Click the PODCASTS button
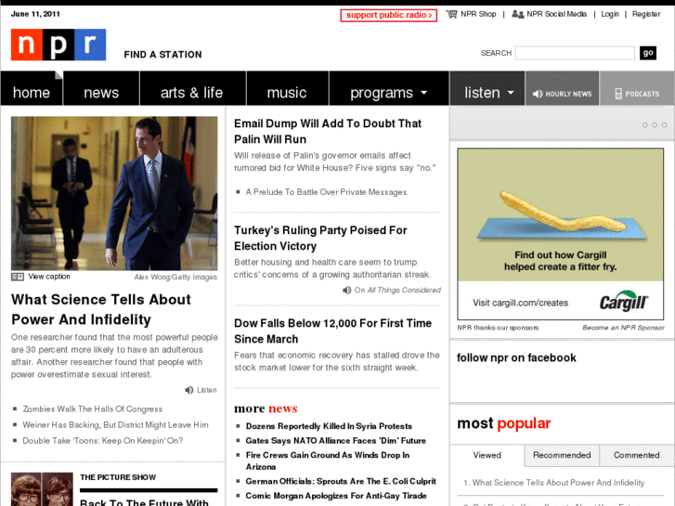This screenshot has width=675, height=506. pos(637,89)
